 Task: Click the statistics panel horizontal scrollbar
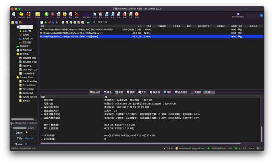pyautogui.click(x=141, y=144)
